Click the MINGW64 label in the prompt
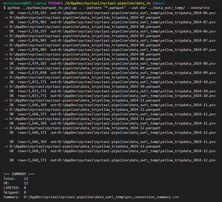The width and height of the screenshot is (222, 202). pyautogui.click(x=56, y=3)
